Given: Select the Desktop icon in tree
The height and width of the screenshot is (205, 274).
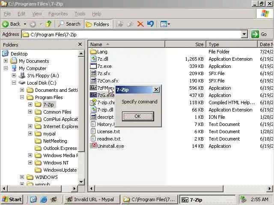Looking at the screenshot, I should pos(6,53).
